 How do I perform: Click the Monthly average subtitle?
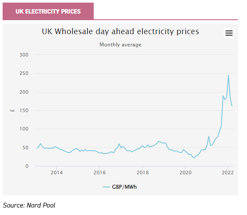tap(120, 45)
